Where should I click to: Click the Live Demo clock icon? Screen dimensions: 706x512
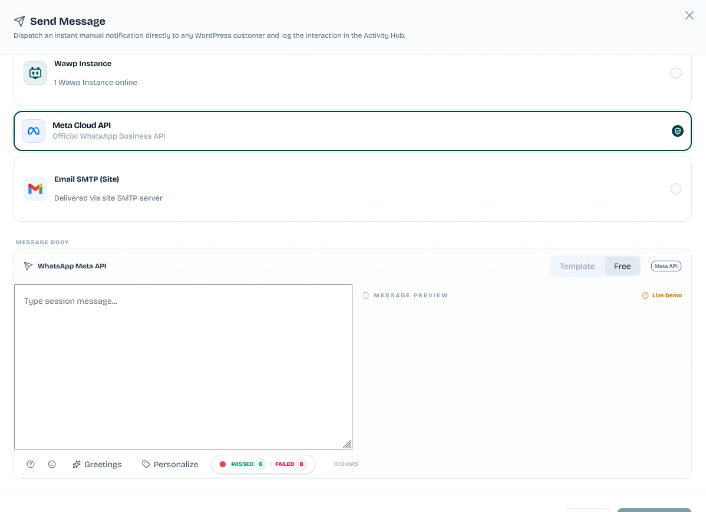coord(645,295)
